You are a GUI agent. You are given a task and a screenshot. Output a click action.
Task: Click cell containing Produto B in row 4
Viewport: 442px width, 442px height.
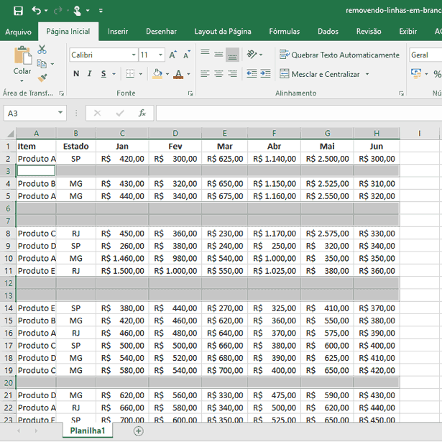pyautogui.click(x=36, y=184)
